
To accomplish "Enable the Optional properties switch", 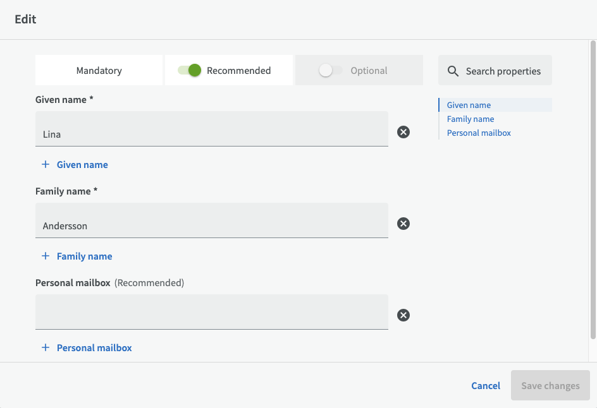I will (x=330, y=71).
